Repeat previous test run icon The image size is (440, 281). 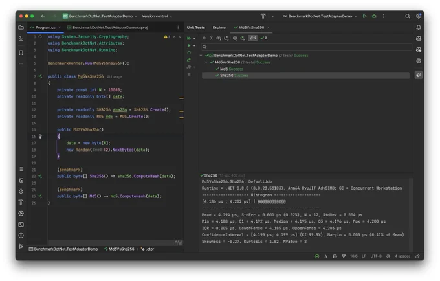coord(189,60)
